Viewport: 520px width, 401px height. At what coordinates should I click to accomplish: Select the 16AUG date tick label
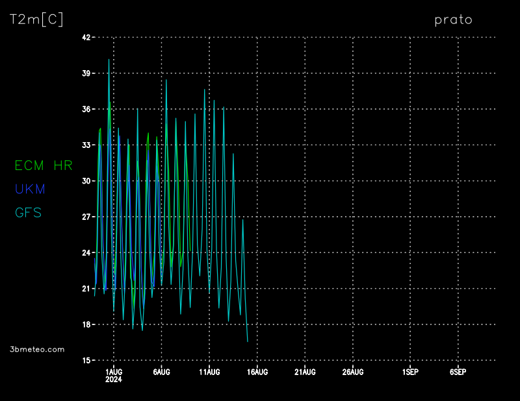click(257, 372)
